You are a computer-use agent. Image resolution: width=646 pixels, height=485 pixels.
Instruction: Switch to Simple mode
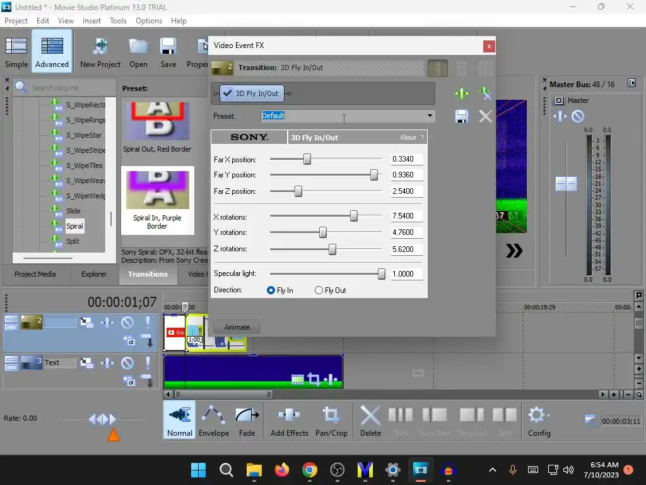(x=16, y=52)
